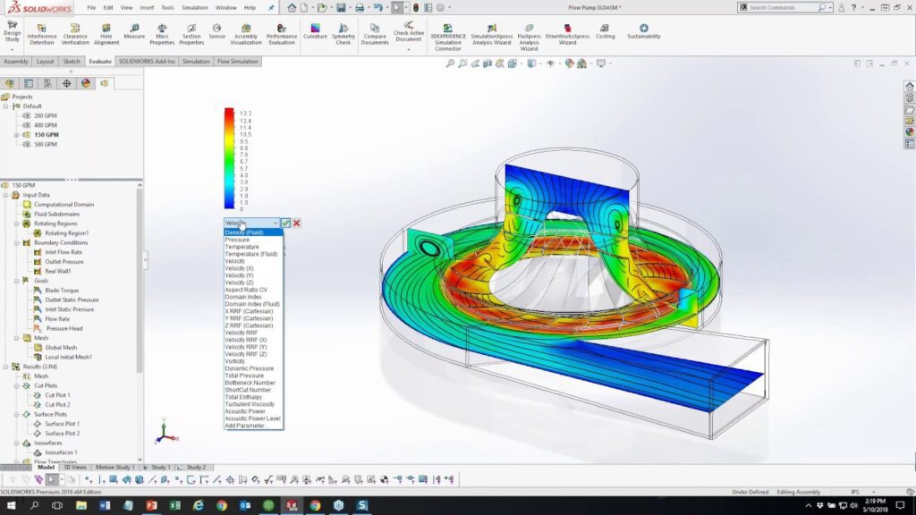Cancel the parameter selection with the red X

[x=296, y=223]
